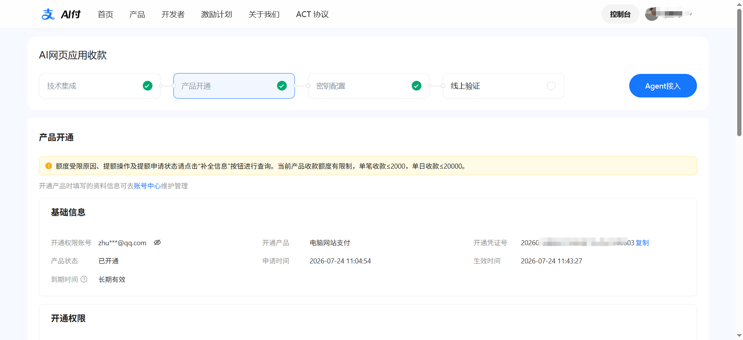Open the 账号中心 link
Viewport: 743px width, 340px height.
tap(147, 186)
